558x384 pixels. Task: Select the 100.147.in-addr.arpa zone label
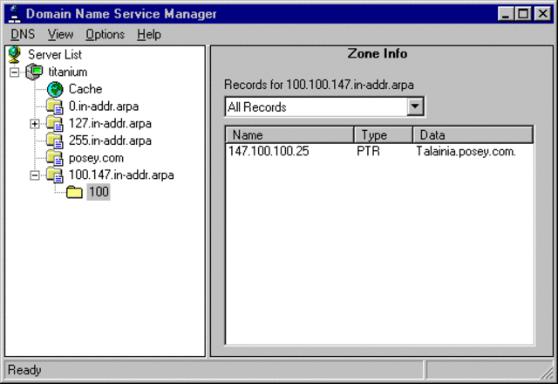tap(121, 175)
